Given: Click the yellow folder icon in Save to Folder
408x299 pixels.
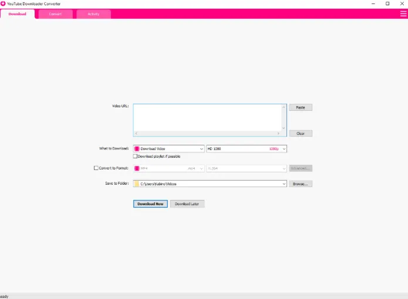Looking at the screenshot, I should pyautogui.click(x=137, y=184).
